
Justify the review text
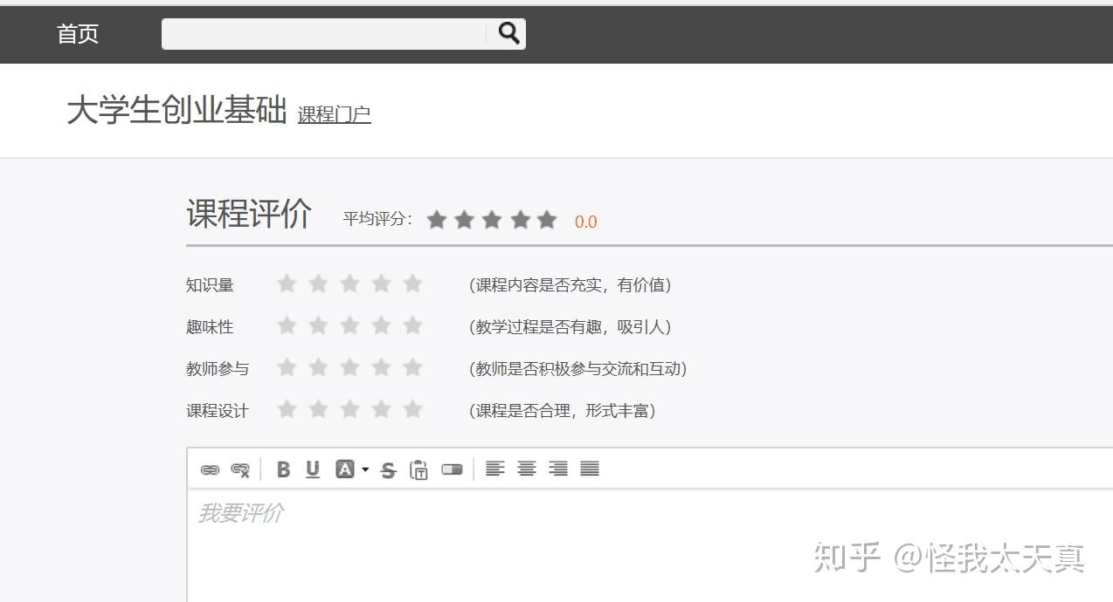590,469
